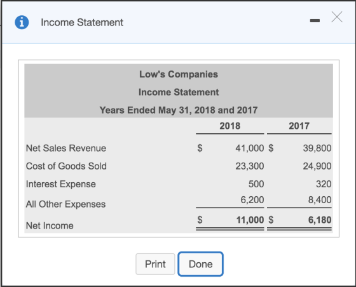Viewport: 356px width, 287px height.
Task: Click the 'Net Sales Revenue' row label
Action: coord(66,148)
